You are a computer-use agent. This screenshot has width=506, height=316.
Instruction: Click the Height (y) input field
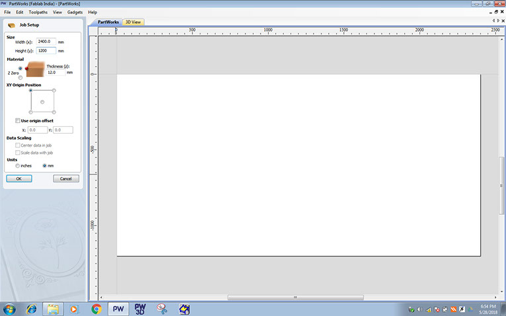pos(46,51)
